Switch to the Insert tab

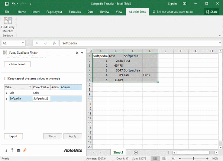click(x=36, y=12)
